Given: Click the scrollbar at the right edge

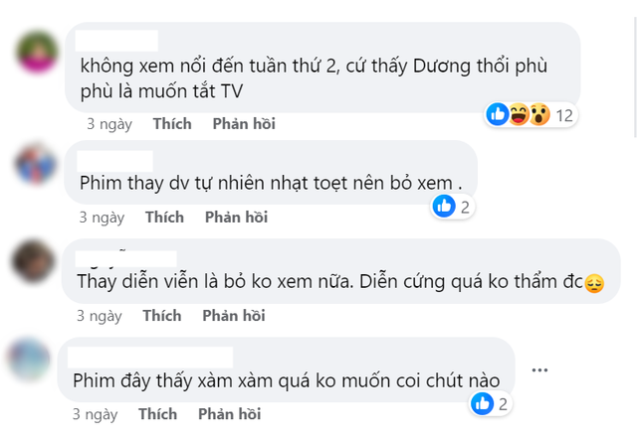Looking at the screenshot, I should [x=634, y=77].
